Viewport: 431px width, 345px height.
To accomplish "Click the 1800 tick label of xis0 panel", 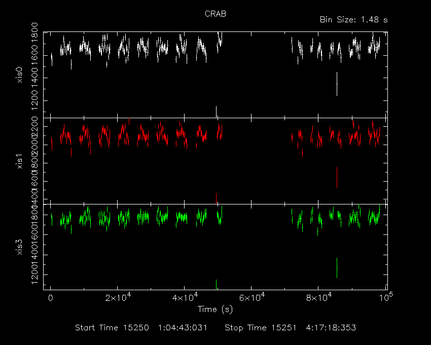I will [x=34, y=32].
